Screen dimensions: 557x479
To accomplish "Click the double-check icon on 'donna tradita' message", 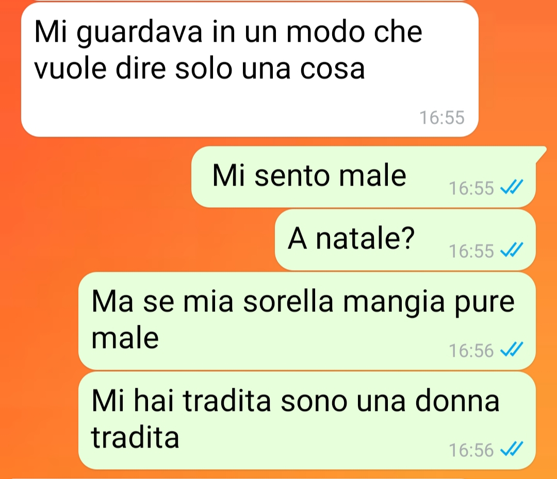I will [x=512, y=449].
